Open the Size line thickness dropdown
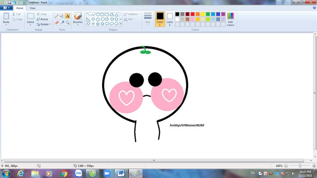317x178 pixels. [x=148, y=19]
